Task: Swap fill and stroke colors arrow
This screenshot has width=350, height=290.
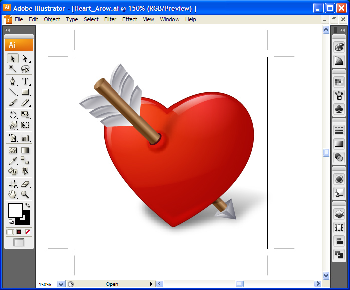Action: [x=28, y=205]
